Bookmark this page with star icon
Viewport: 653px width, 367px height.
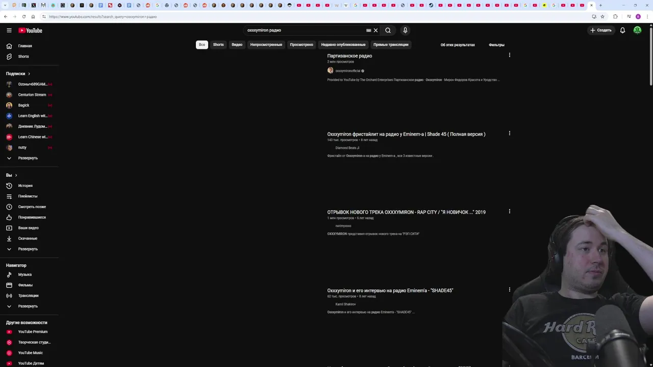[x=602, y=16]
